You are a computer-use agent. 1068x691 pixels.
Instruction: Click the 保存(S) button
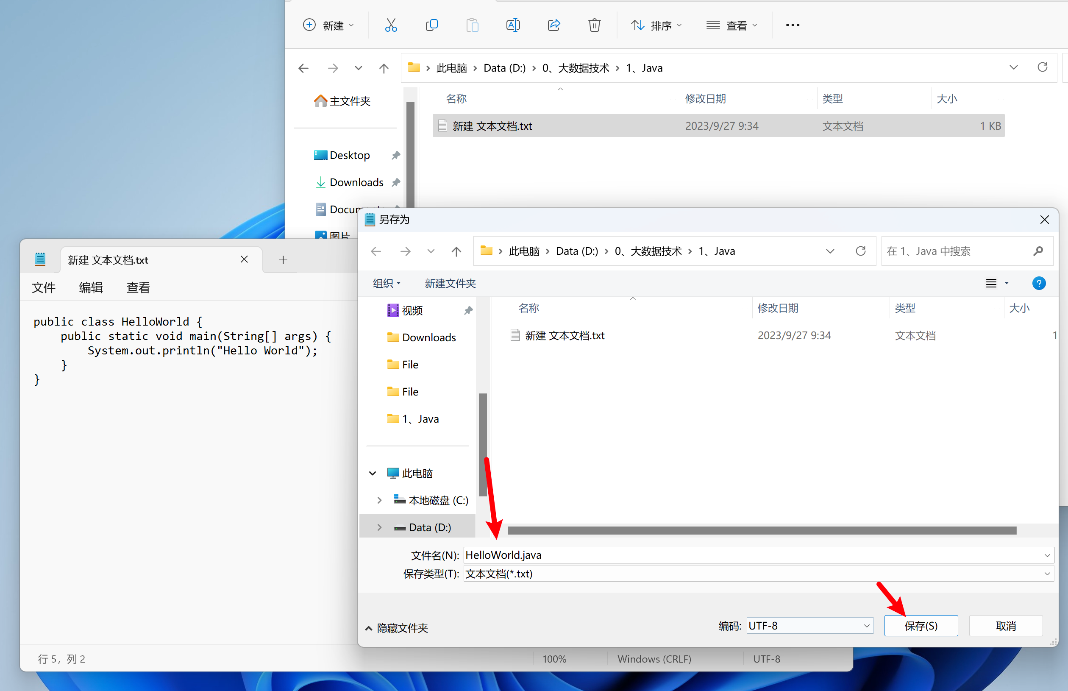[x=921, y=625]
